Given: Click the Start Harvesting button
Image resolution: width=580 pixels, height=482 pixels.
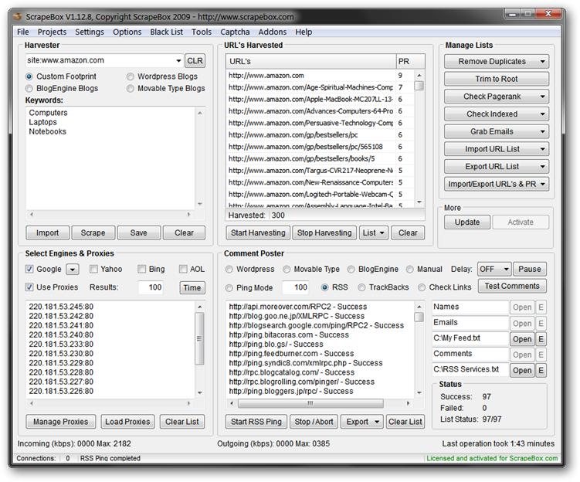Looking at the screenshot, I should tap(259, 233).
